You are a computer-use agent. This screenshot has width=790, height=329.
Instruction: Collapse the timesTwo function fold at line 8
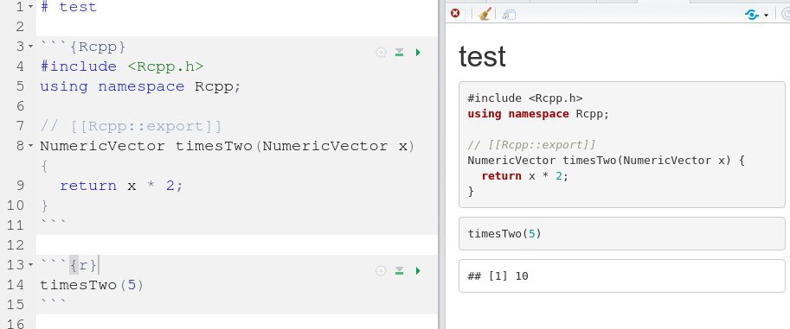(31, 146)
